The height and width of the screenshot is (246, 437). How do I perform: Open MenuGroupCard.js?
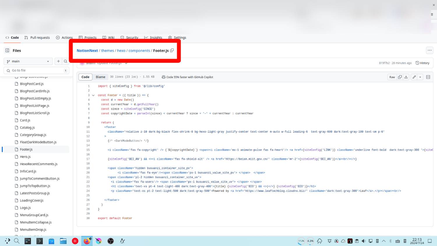click(x=34, y=215)
